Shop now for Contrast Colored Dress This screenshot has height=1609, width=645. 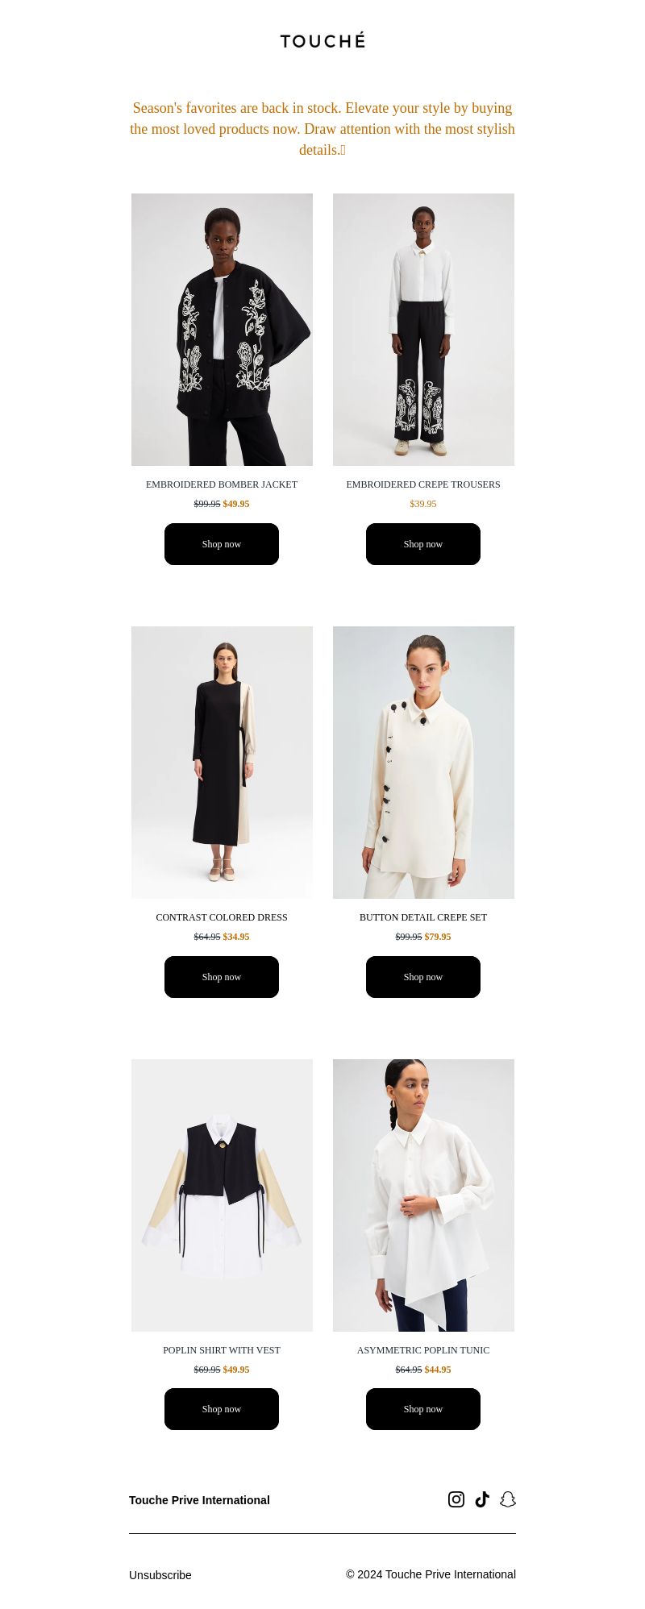[x=222, y=977]
